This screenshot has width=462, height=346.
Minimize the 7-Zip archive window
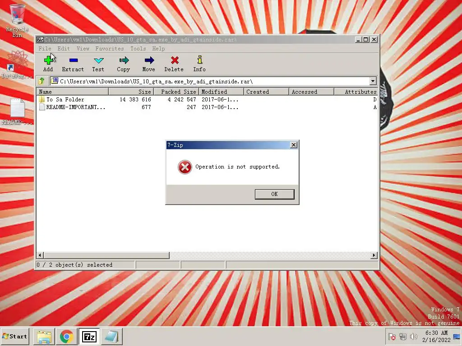point(358,40)
